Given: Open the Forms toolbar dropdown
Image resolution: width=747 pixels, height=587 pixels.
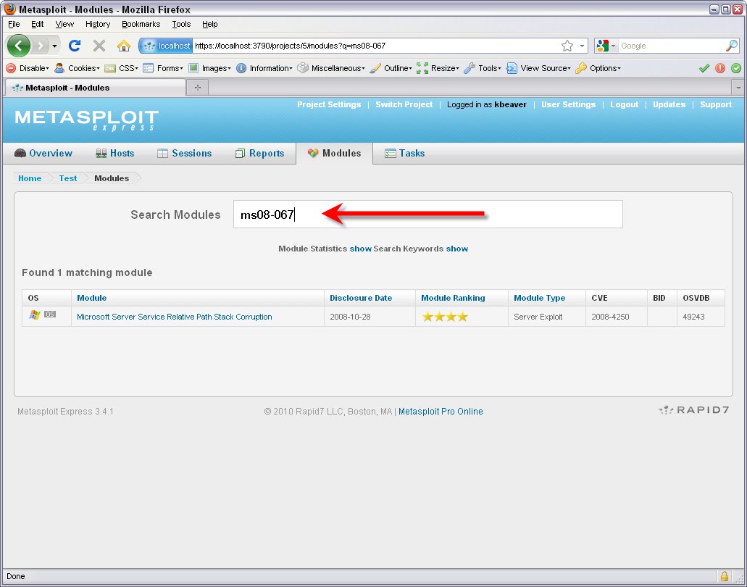Looking at the screenshot, I should point(163,68).
